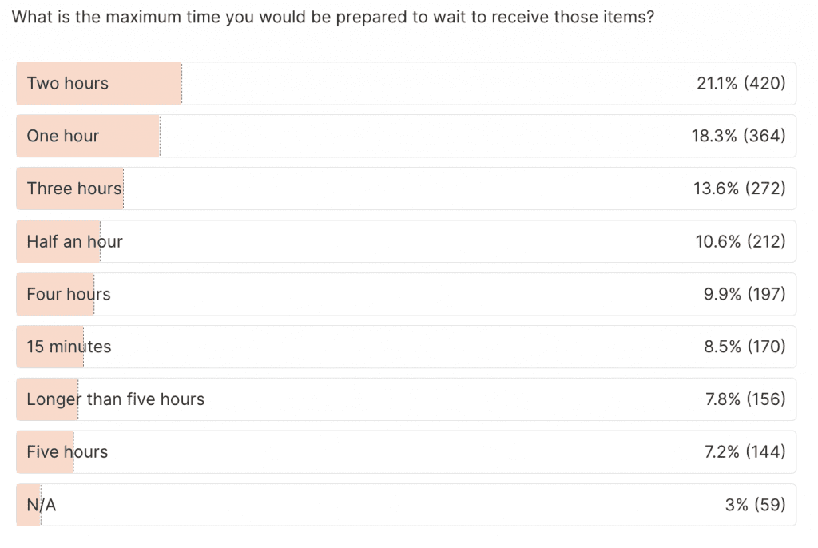Click the 3% (59) result value
The height and width of the screenshot is (548, 818).
(755, 505)
